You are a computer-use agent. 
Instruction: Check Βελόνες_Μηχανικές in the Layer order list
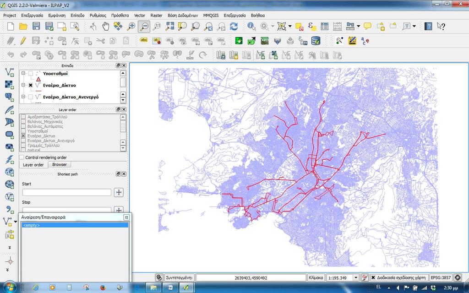23,122
